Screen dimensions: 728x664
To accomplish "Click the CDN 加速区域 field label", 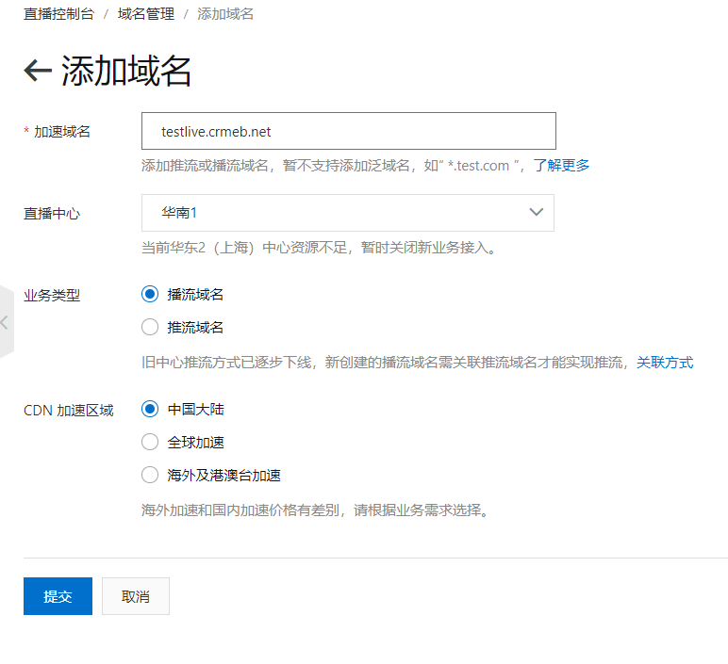I will click(69, 411).
